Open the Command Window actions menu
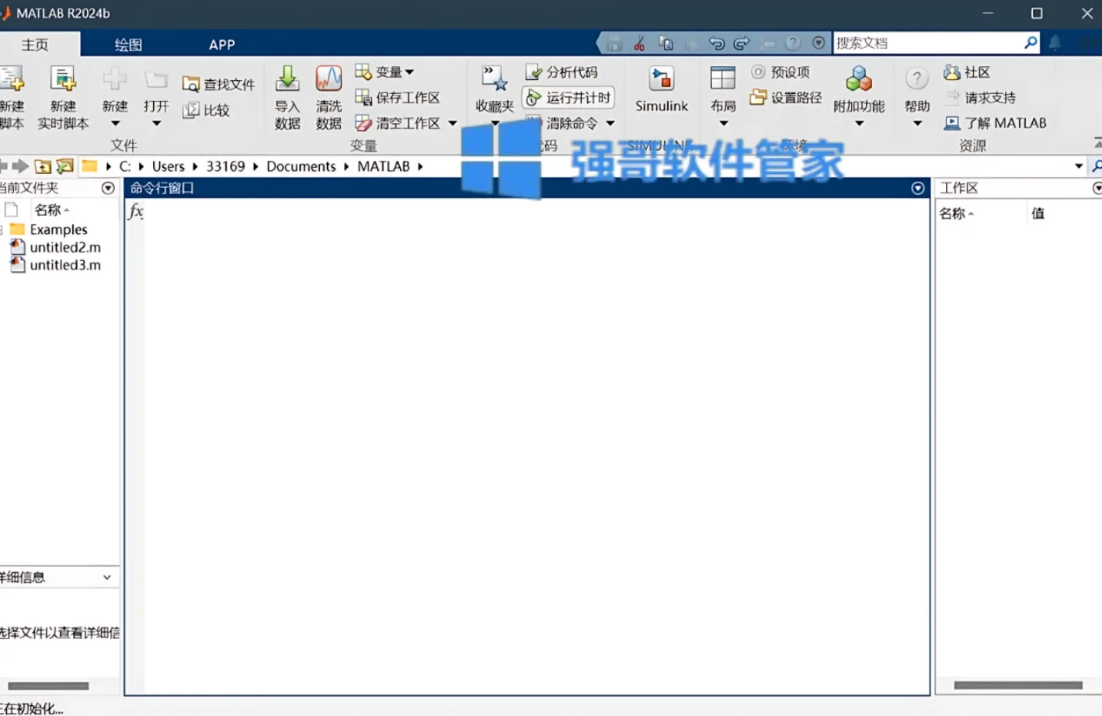Screen dimensions: 1102x716 tap(918, 188)
